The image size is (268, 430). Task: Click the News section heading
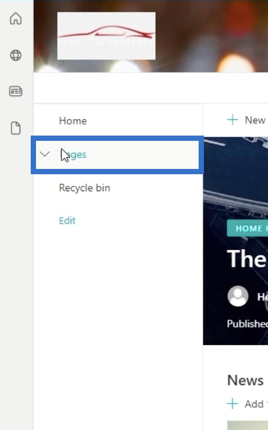(245, 380)
